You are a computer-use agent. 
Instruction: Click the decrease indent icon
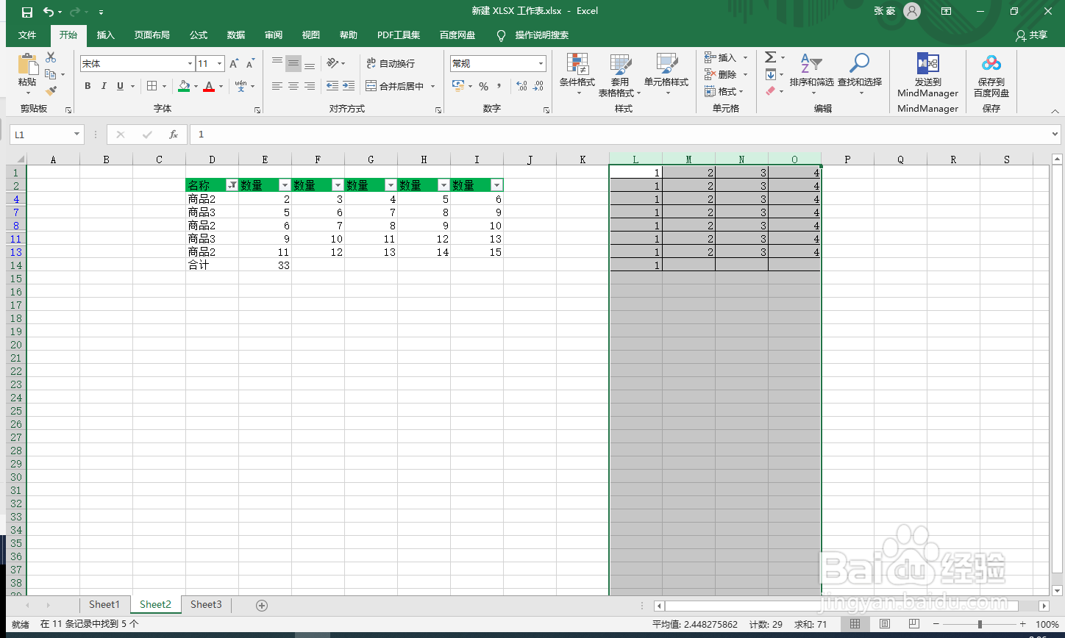tap(332, 86)
